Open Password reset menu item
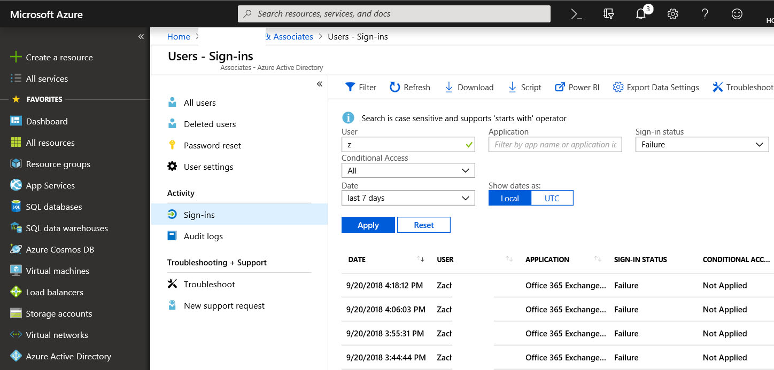Image resolution: width=774 pixels, height=370 pixels. pos(239,145)
